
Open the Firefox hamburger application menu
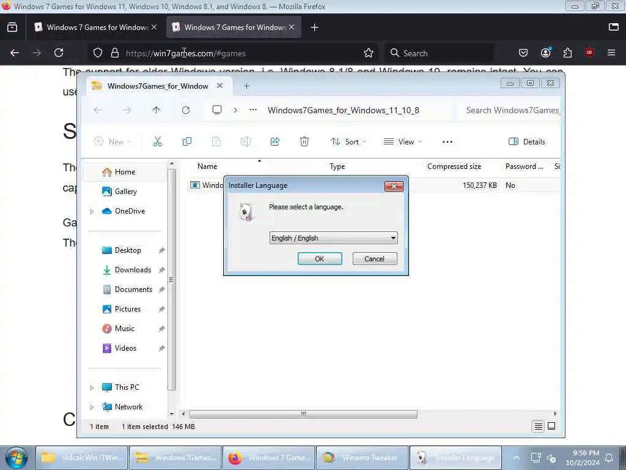coord(611,53)
